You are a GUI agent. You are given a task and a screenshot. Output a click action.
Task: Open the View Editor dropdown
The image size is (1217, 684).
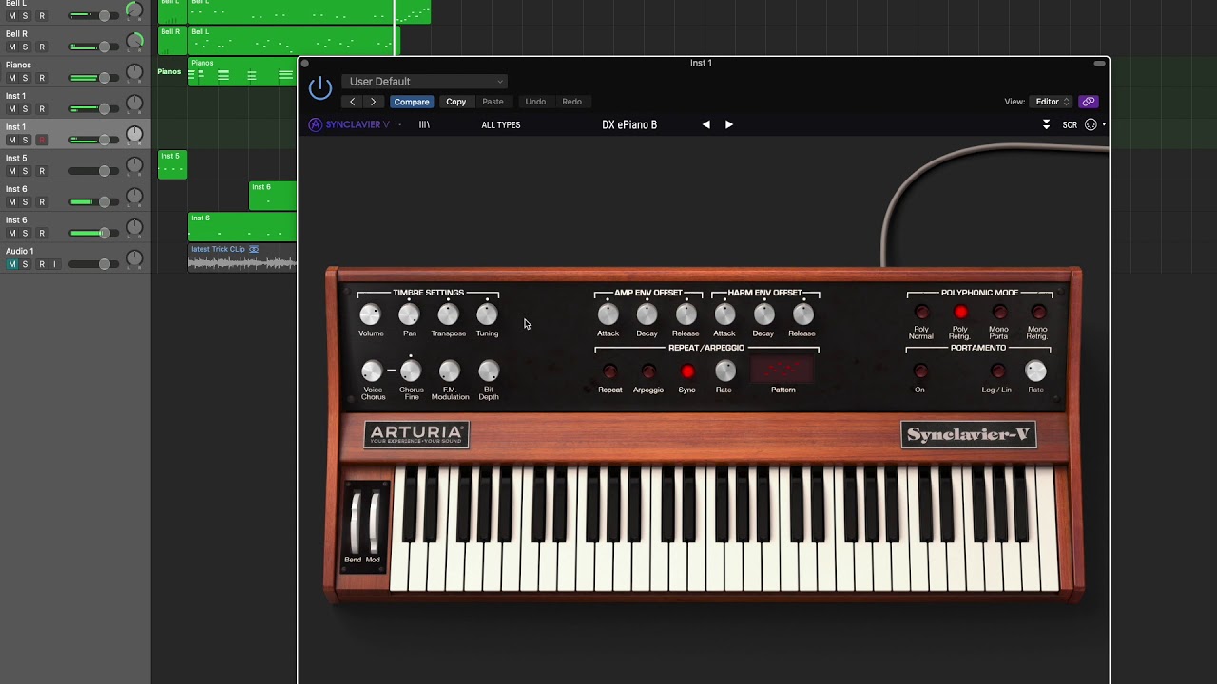tap(1053, 102)
